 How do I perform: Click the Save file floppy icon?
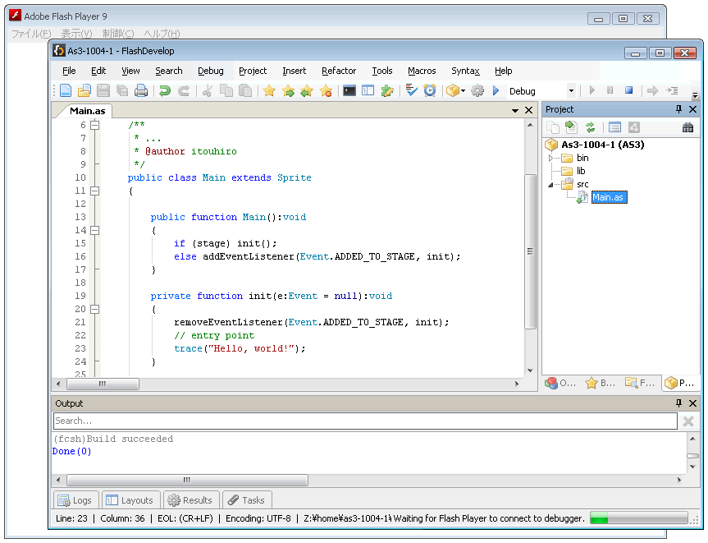pyautogui.click(x=103, y=91)
